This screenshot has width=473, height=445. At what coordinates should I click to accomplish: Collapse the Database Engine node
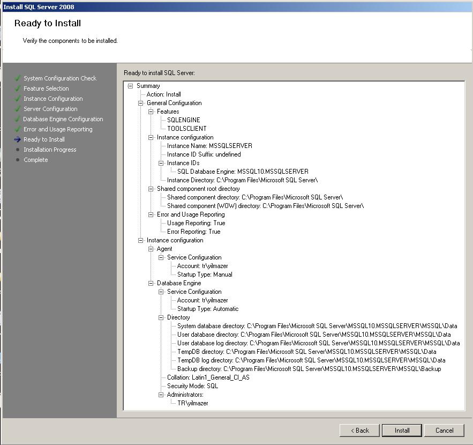(151, 283)
